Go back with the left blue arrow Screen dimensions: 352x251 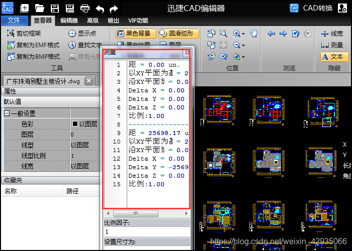pyautogui.click(x=272, y=34)
